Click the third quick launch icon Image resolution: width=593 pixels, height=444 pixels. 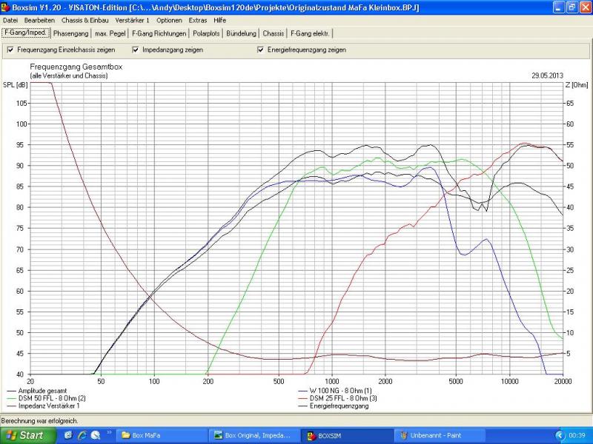pyautogui.click(x=96, y=435)
